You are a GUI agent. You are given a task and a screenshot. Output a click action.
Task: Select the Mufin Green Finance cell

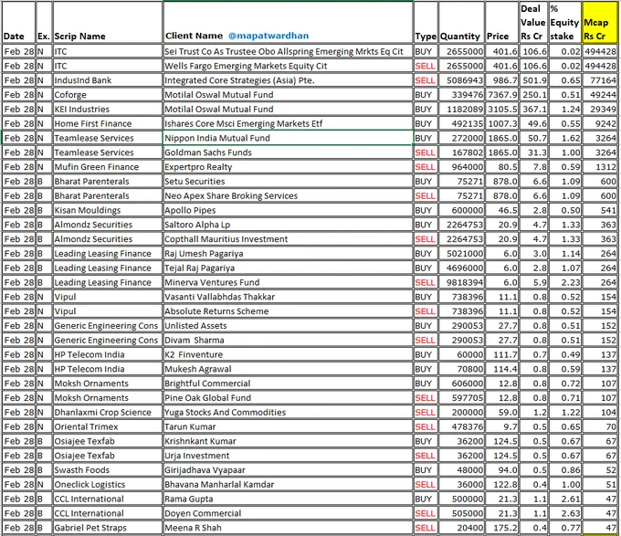click(x=108, y=167)
